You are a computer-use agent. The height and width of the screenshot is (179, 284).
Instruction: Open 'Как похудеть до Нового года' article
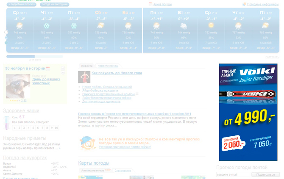click(x=117, y=73)
